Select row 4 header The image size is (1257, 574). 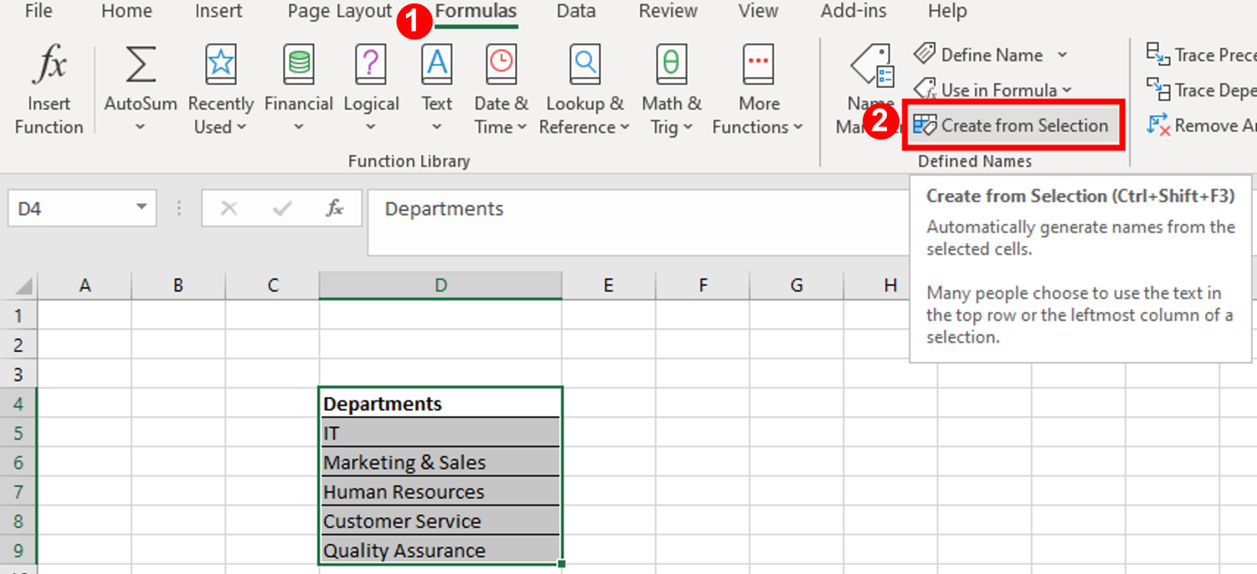point(19,403)
